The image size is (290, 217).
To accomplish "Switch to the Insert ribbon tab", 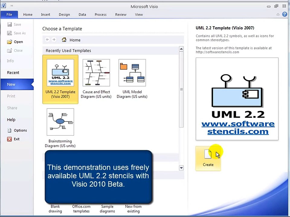I will [x=46, y=14].
